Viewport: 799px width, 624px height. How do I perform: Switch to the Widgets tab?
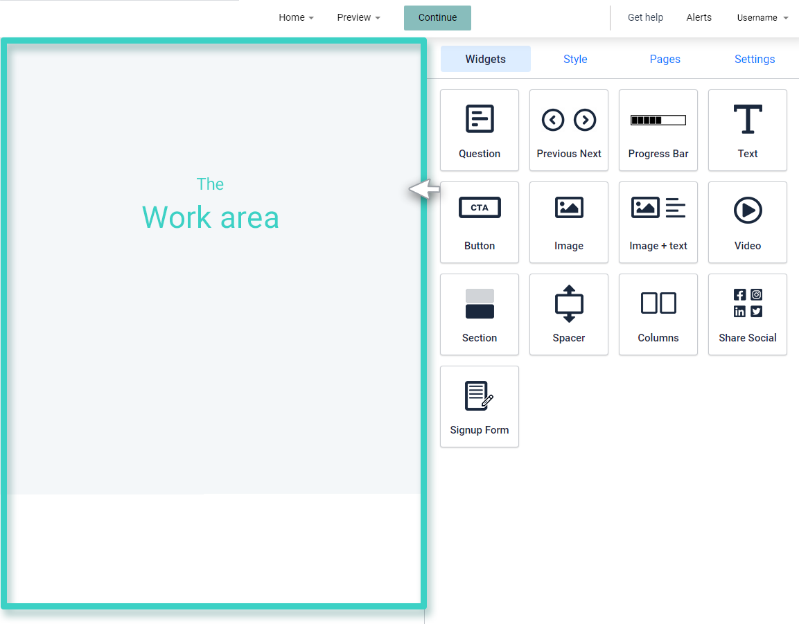(x=485, y=59)
